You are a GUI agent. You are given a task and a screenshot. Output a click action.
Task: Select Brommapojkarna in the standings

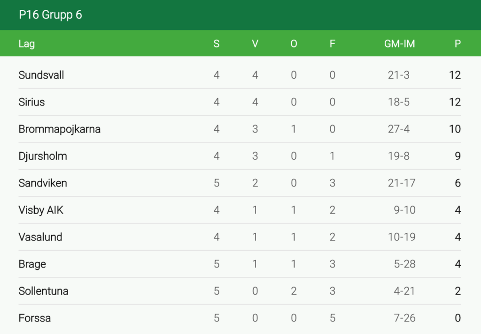pos(59,129)
